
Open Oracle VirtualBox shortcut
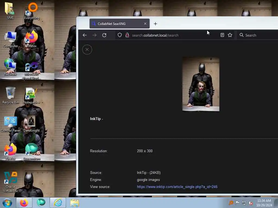pos(11,182)
